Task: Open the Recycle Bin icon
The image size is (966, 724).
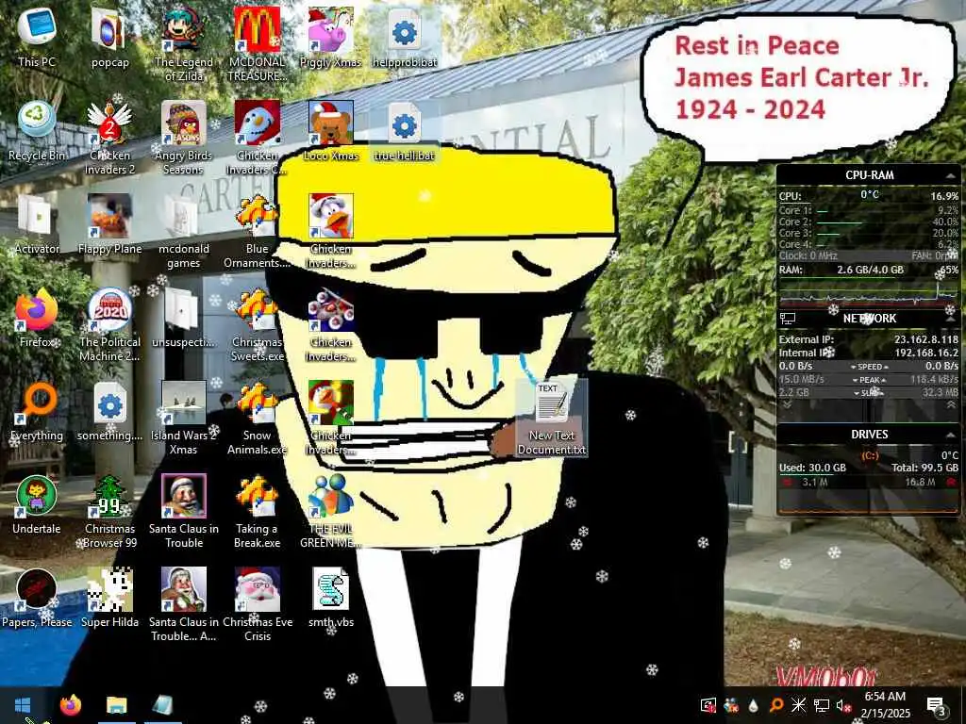Action: [x=37, y=130]
